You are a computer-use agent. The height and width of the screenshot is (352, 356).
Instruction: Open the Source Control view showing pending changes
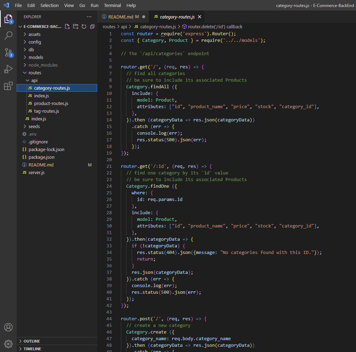(8, 52)
